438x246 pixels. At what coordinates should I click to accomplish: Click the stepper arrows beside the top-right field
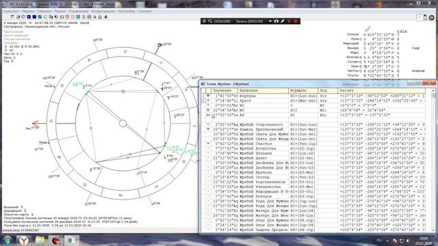coord(425,17)
